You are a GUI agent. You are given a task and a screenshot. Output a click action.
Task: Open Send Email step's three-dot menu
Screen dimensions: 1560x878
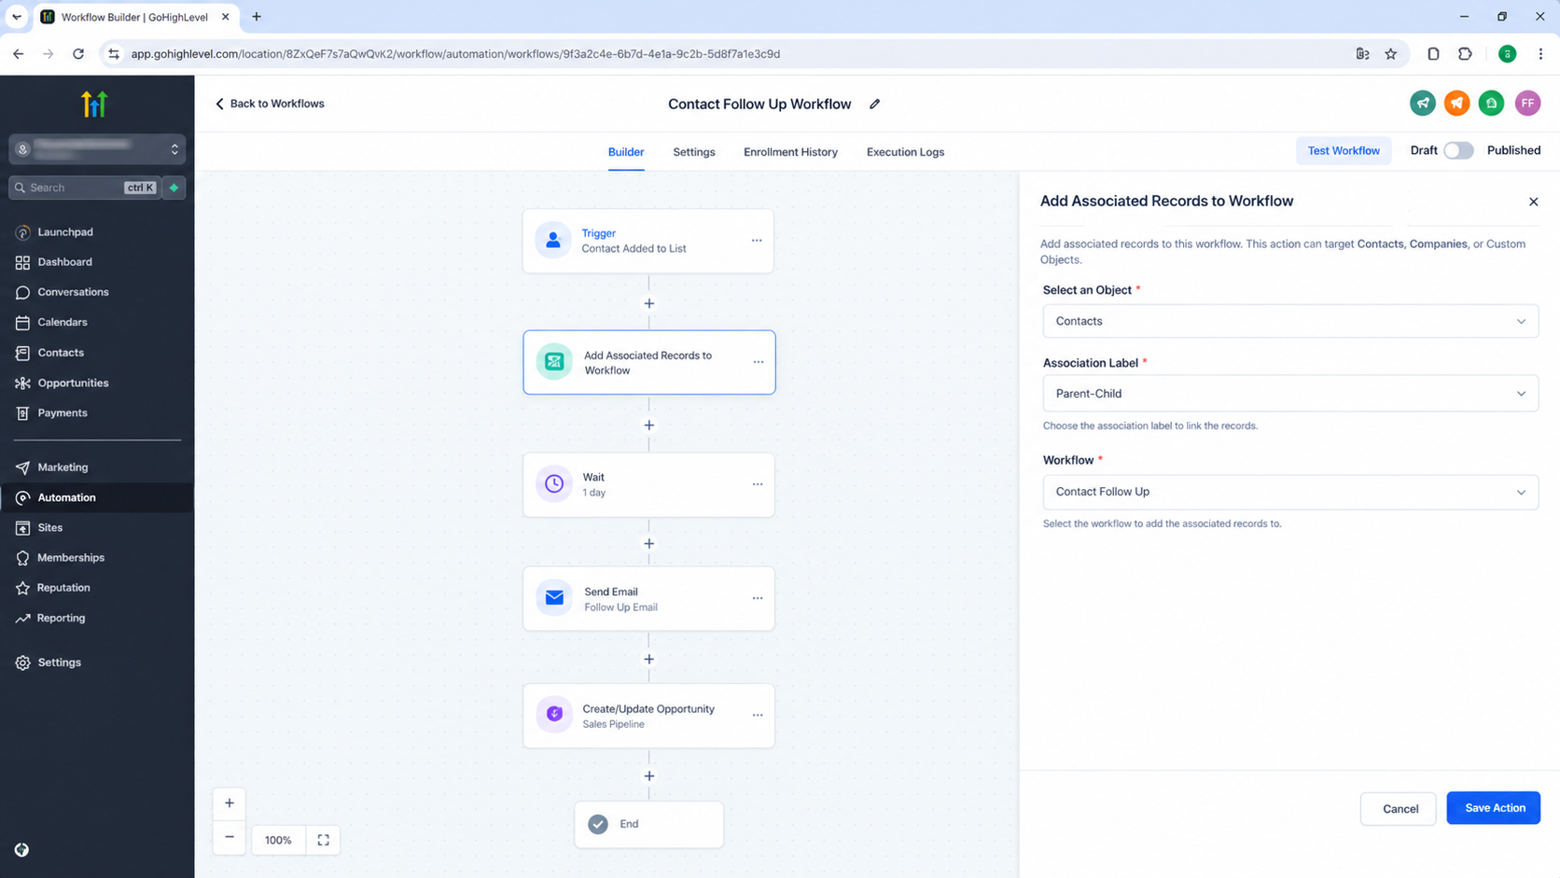pyautogui.click(x=758, y=598)
